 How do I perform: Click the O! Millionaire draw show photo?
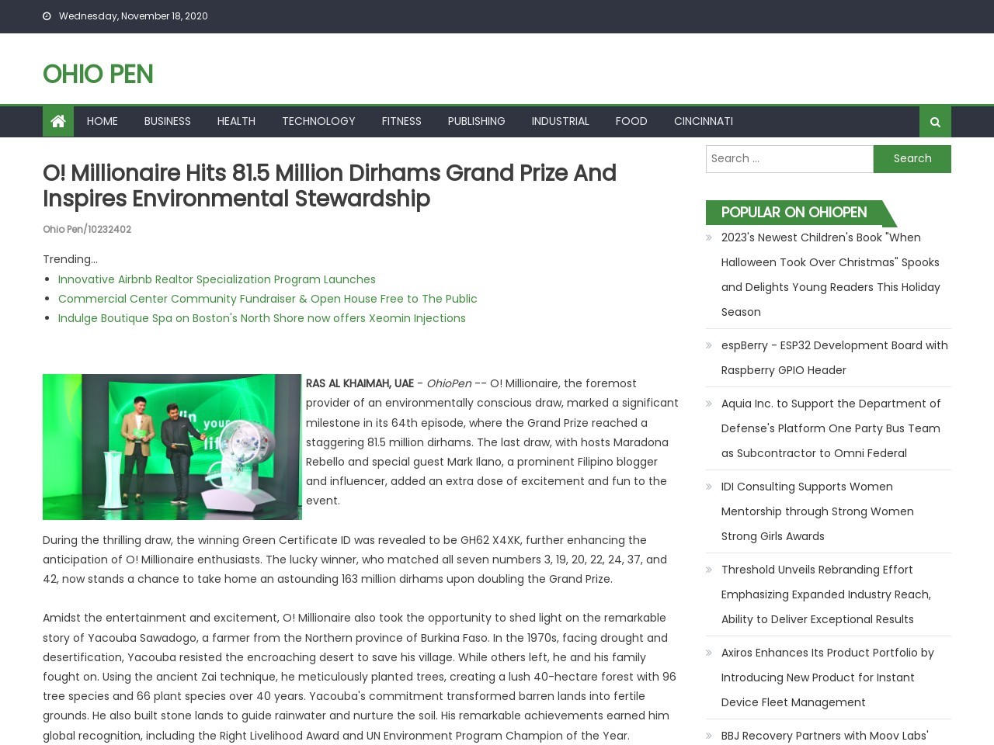point(172,447)
